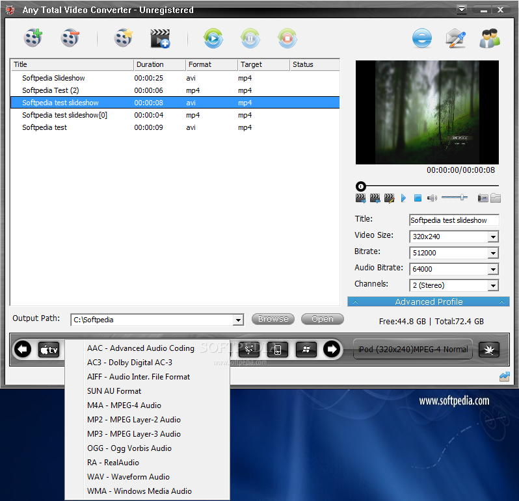Screen dimensions: 519x501
Task: Click the Browse button
Action: [x=273, y=319]
